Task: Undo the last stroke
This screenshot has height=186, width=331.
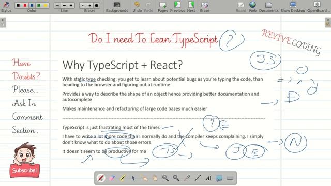Action: (137, 7)
